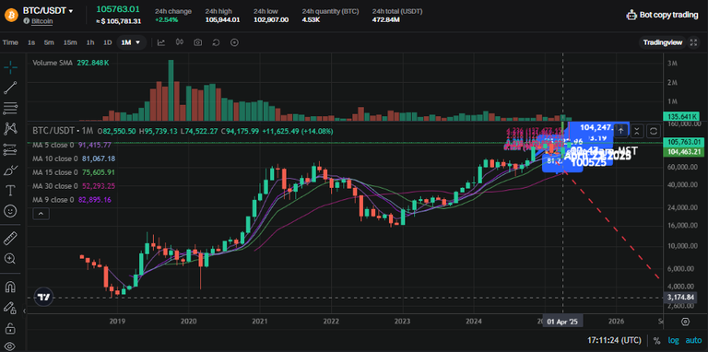This screenshot has width=708, height=352.
Task: Click the Bot copy trading robot icon
Action: 631,15
